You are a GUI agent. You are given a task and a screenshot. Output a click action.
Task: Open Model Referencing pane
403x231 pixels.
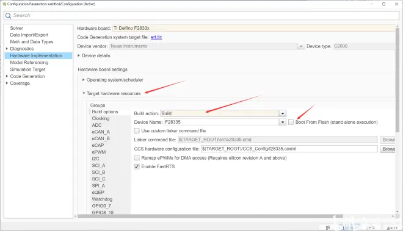coord(29,62)
